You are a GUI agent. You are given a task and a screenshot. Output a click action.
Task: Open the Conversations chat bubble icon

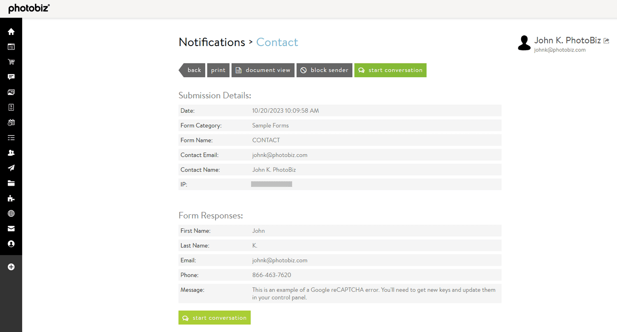[11, 77]
